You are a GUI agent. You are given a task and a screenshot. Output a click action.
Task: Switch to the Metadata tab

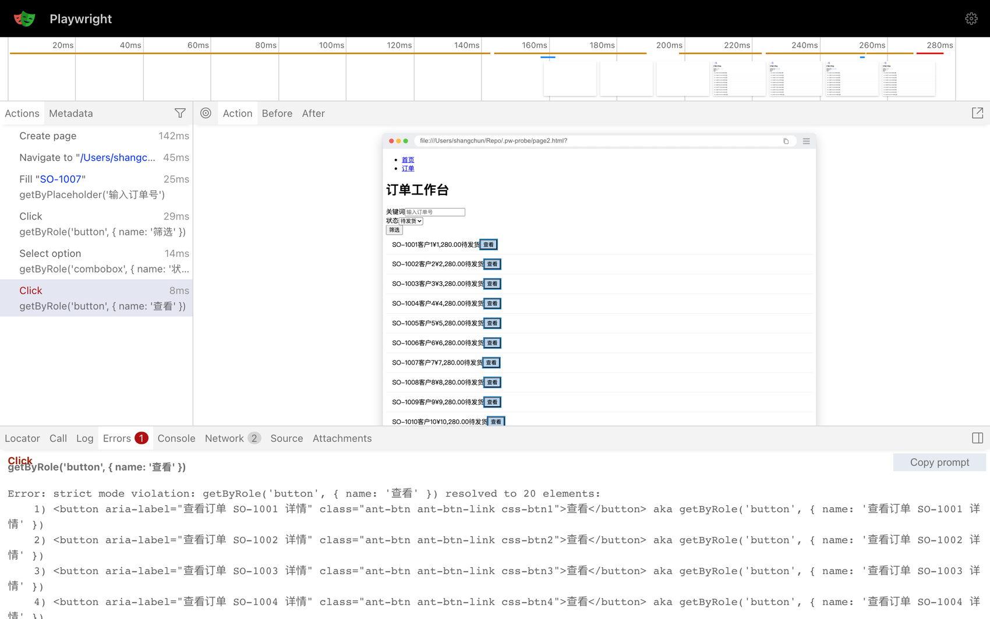click(x=71, y=113)
